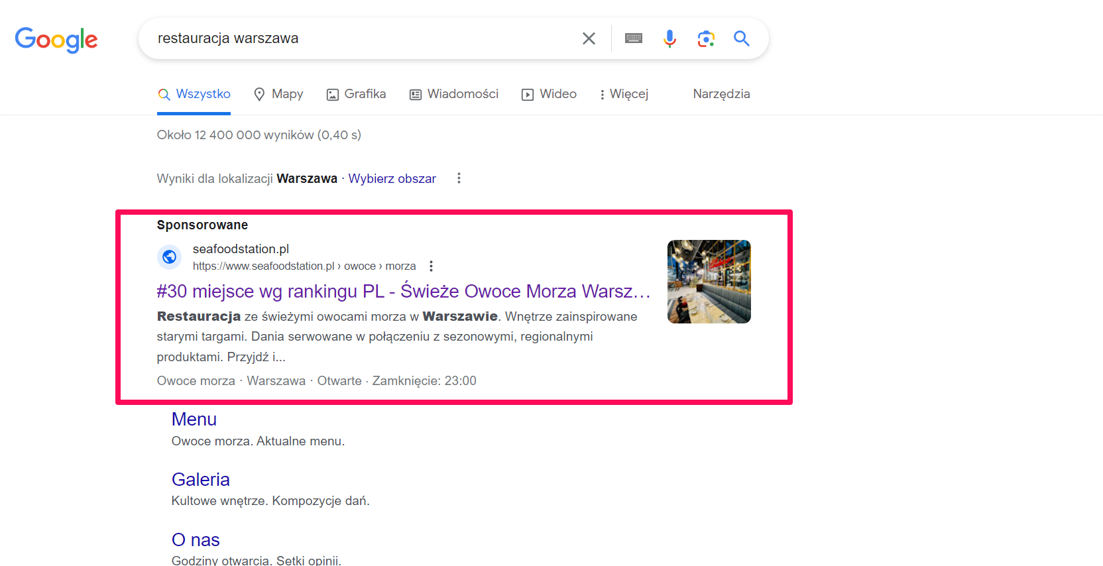Open three-dot menu next to Wybierz obszar
This screenshot has height=566, width=1103.
pos(459,178)
